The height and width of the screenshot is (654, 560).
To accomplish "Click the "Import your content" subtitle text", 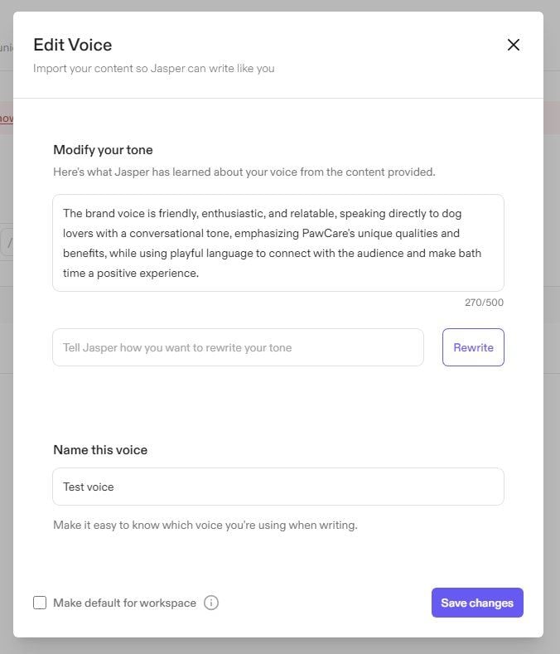I will click(x=154, y=69).
